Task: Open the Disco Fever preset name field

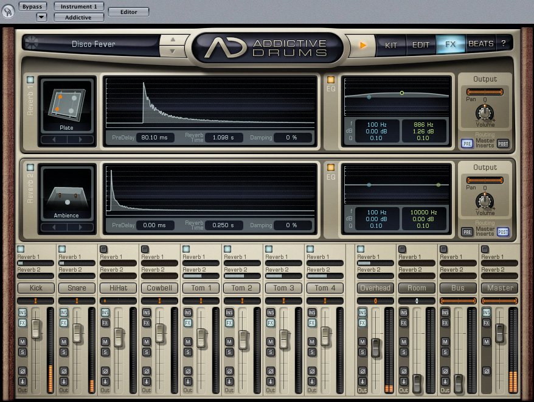Action: coord(92,44)
